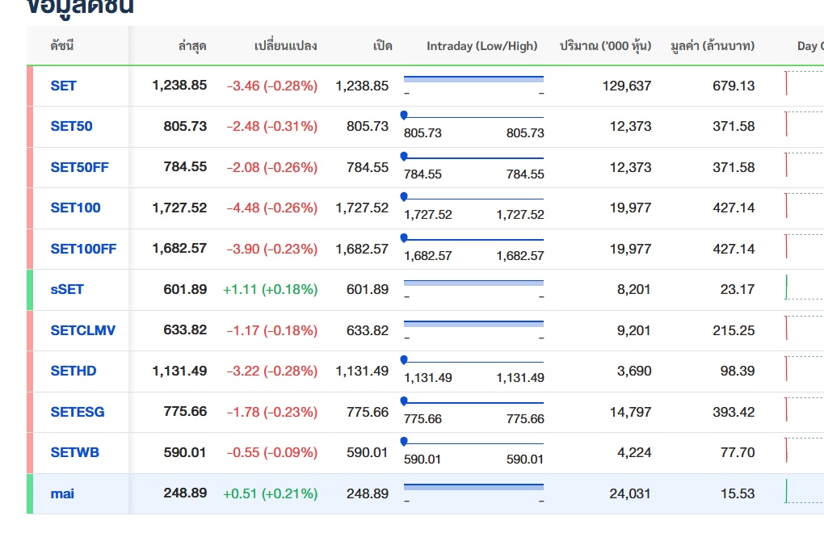Open the SETESG index link
This screenshot has height=533, width=824.
[78, 412]
